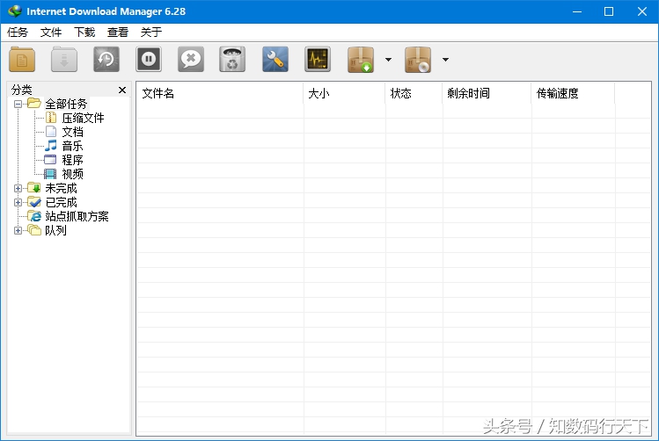Screen dimensions: 659x441
Task: Close the 分类 category panel
Action: [122, 90]
